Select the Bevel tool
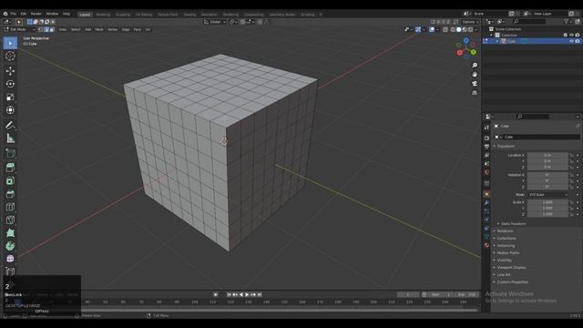The image size is (583, 328). (10, 194)
